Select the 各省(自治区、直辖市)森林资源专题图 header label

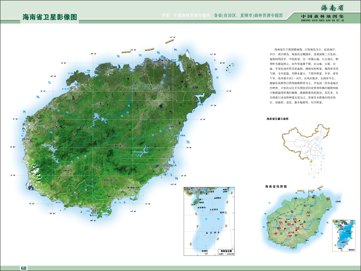(x=248, y=16)
